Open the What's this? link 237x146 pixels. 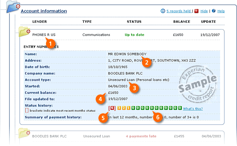pyautogui.click(x=193, y=109)
